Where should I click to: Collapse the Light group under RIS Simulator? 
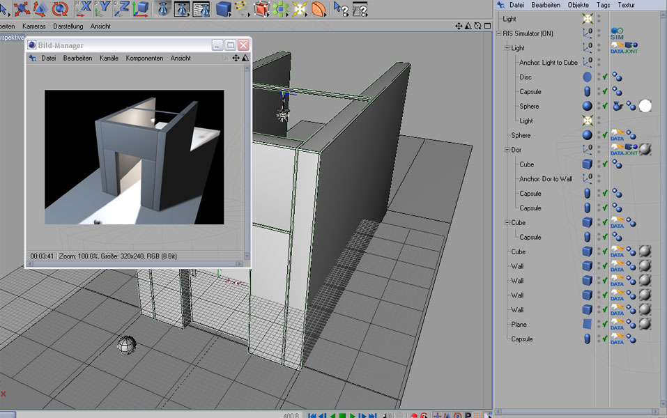click(507, 48)
